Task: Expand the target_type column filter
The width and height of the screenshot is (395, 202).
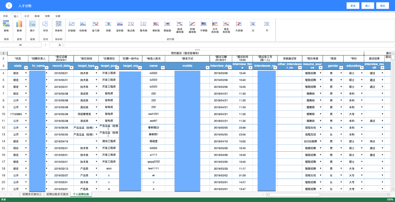Action: [x=96, y=68]
